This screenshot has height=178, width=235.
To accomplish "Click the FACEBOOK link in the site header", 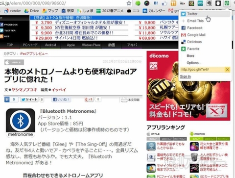I will pyautogui.click(x=9, y=25).
